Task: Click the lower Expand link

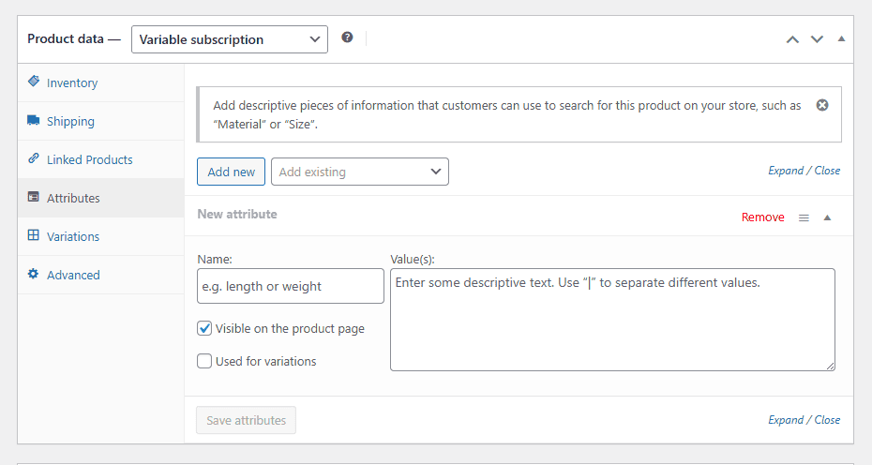Action: click(785, 420)
